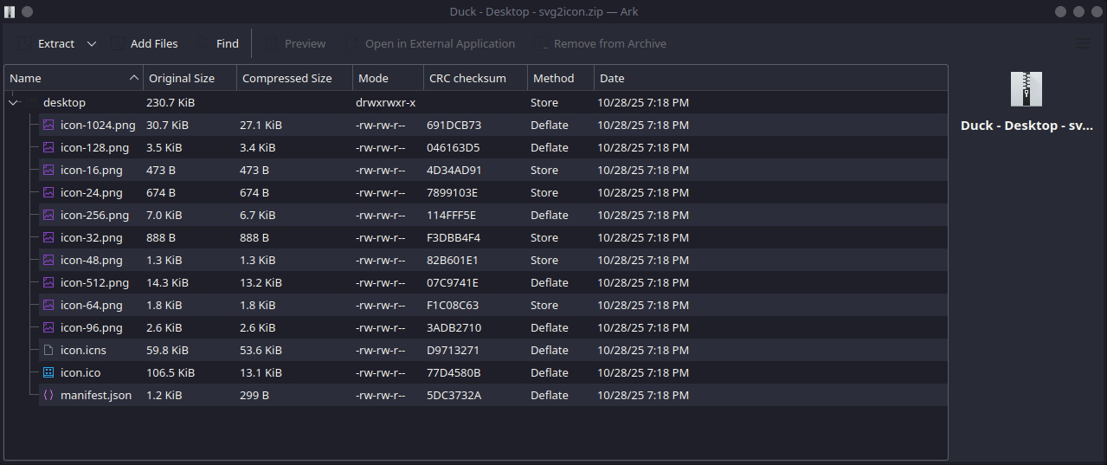This screenshot has height=465, width=1107.
Task: Select the icon-32.png file name
Action: [91, 237]
